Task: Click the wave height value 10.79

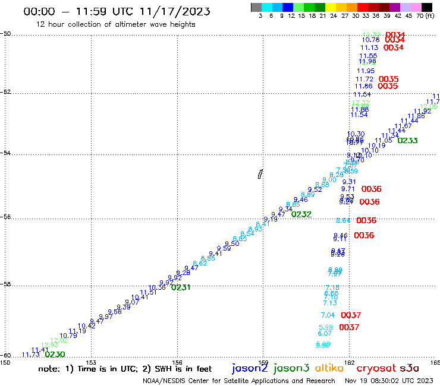Action: (x=68, y=336)
